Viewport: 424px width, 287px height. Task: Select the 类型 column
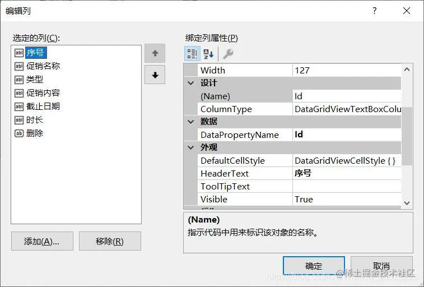[x=35, y=80]
